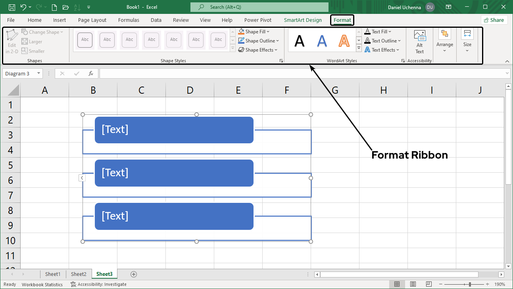Viewport: 513px width, 289px height.
Task: Open the WordArt Styles gallery dropdown
Action: point(358,48)
